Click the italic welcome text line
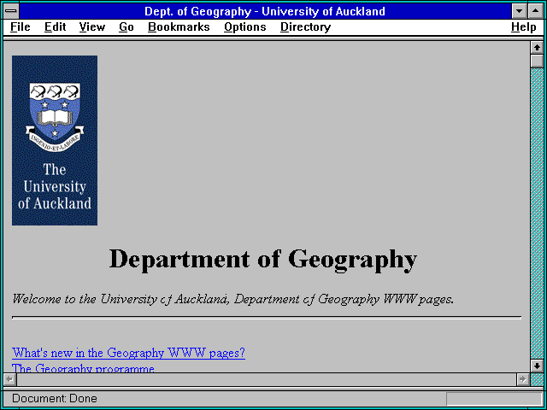The width and height of the screenshot is (547, 410). click(232, 299)
